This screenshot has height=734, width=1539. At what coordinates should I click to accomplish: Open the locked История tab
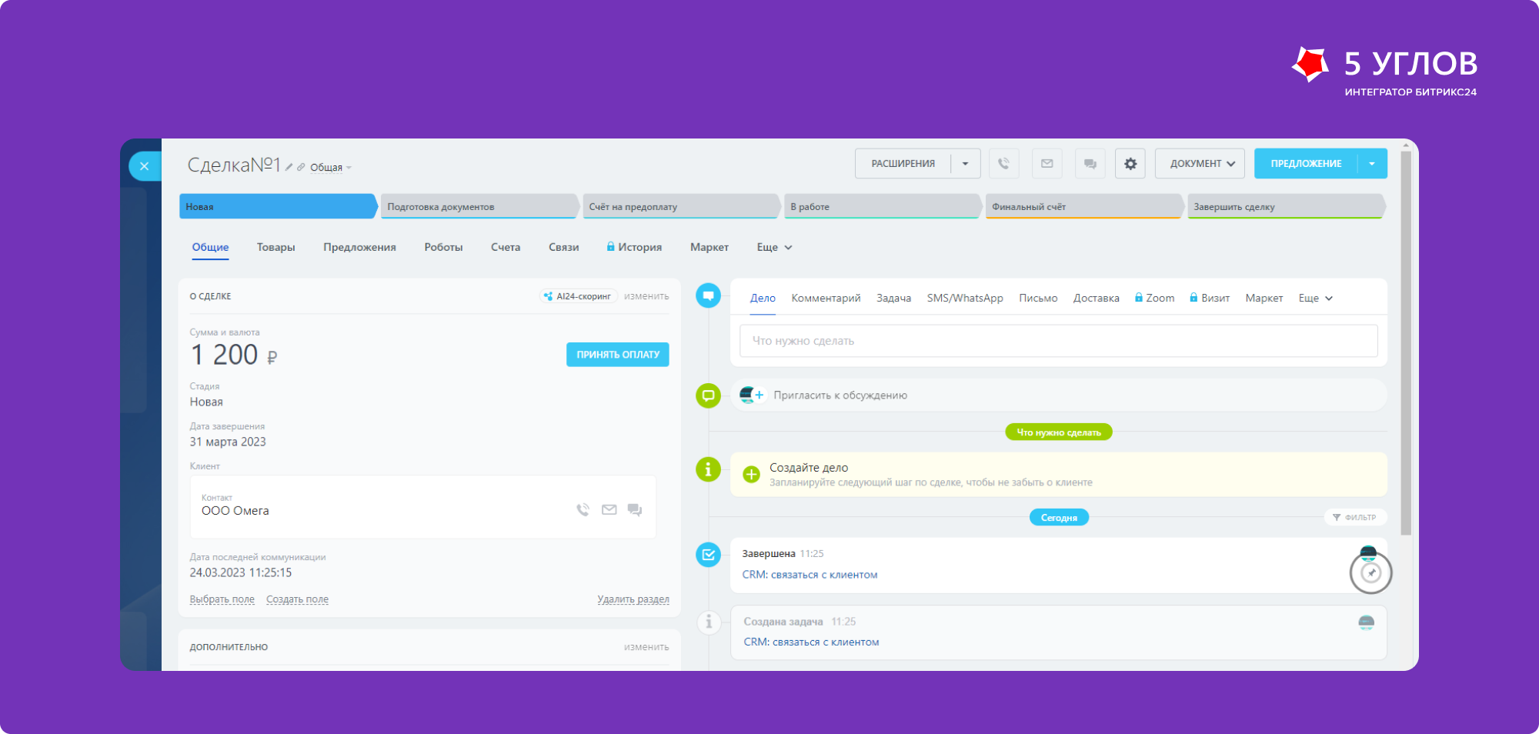[634, 247]
